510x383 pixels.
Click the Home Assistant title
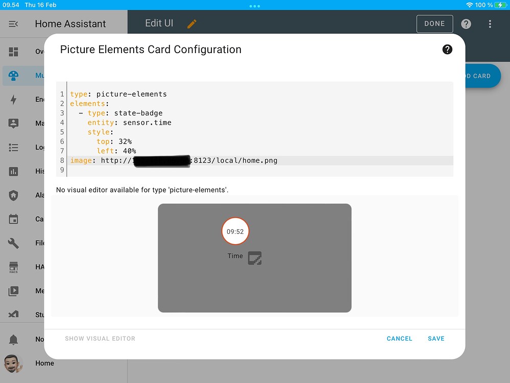[70, 24]
